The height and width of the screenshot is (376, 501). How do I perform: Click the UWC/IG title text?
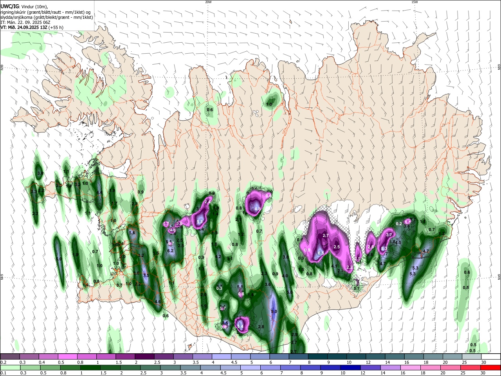point(9,7)
